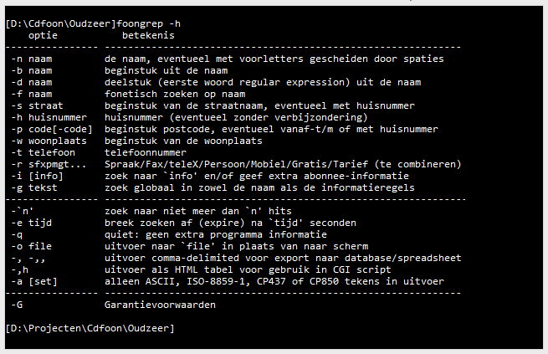Click the -q quiet option line
The image size is (548, 354).
coord(169,234)
